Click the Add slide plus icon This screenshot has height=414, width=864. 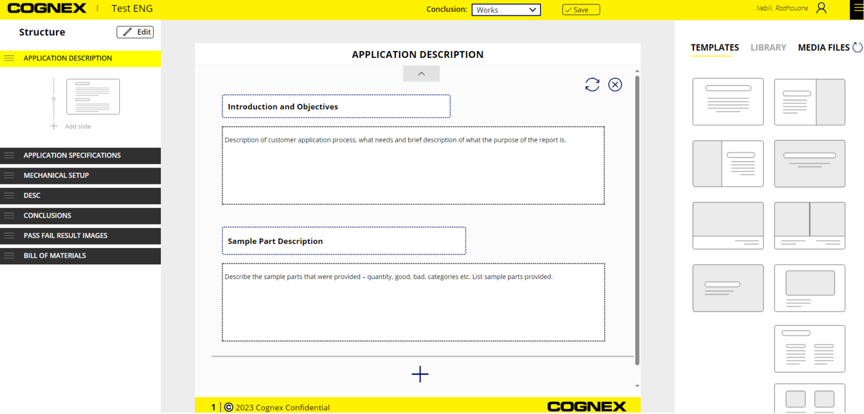click(x=53, y=126)
